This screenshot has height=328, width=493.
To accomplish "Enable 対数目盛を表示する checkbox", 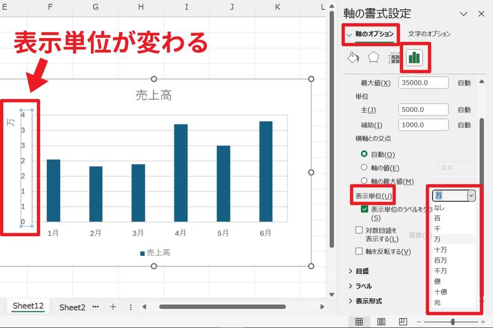I will pos(359,230).
